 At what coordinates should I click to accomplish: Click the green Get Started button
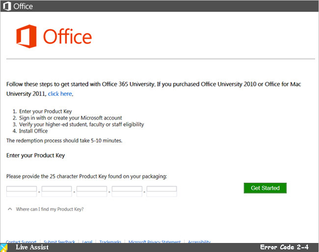(x=265, y=188)
